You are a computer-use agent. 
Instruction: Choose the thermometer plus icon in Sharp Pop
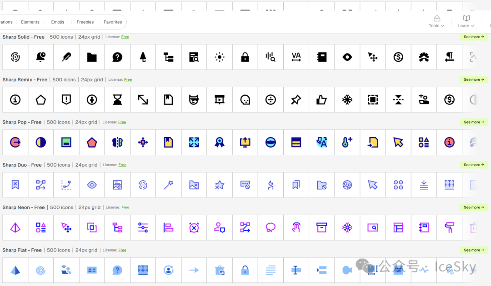pyautogui.click(x=347, y=143)
